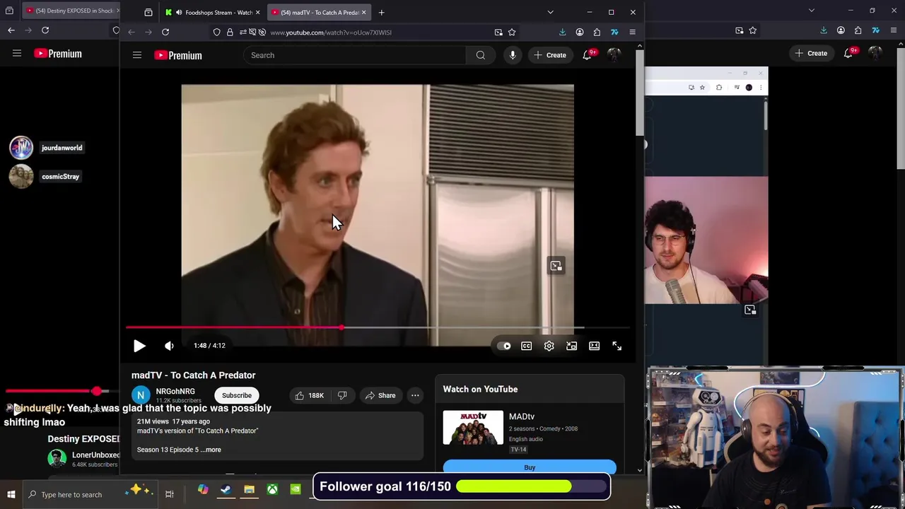Image resolution: width=905 pixels, height=509 pixels.
Task: Like the video showing 188K likes
Action: point(309,395)
